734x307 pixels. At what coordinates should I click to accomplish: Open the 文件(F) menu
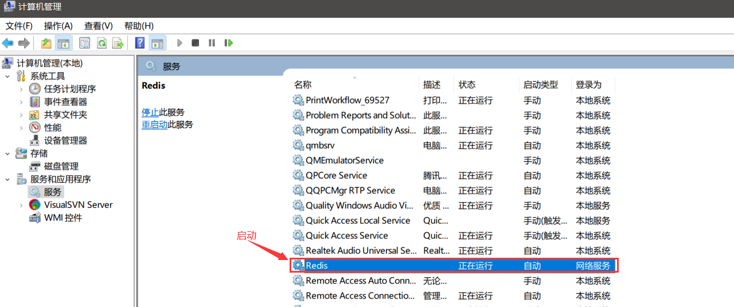[x=19, y=26]
